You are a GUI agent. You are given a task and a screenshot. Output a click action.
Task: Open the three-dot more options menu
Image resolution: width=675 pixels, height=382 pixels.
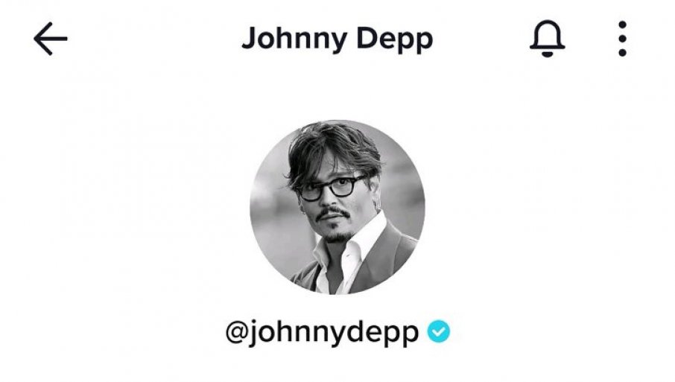(x=622, y=39)
